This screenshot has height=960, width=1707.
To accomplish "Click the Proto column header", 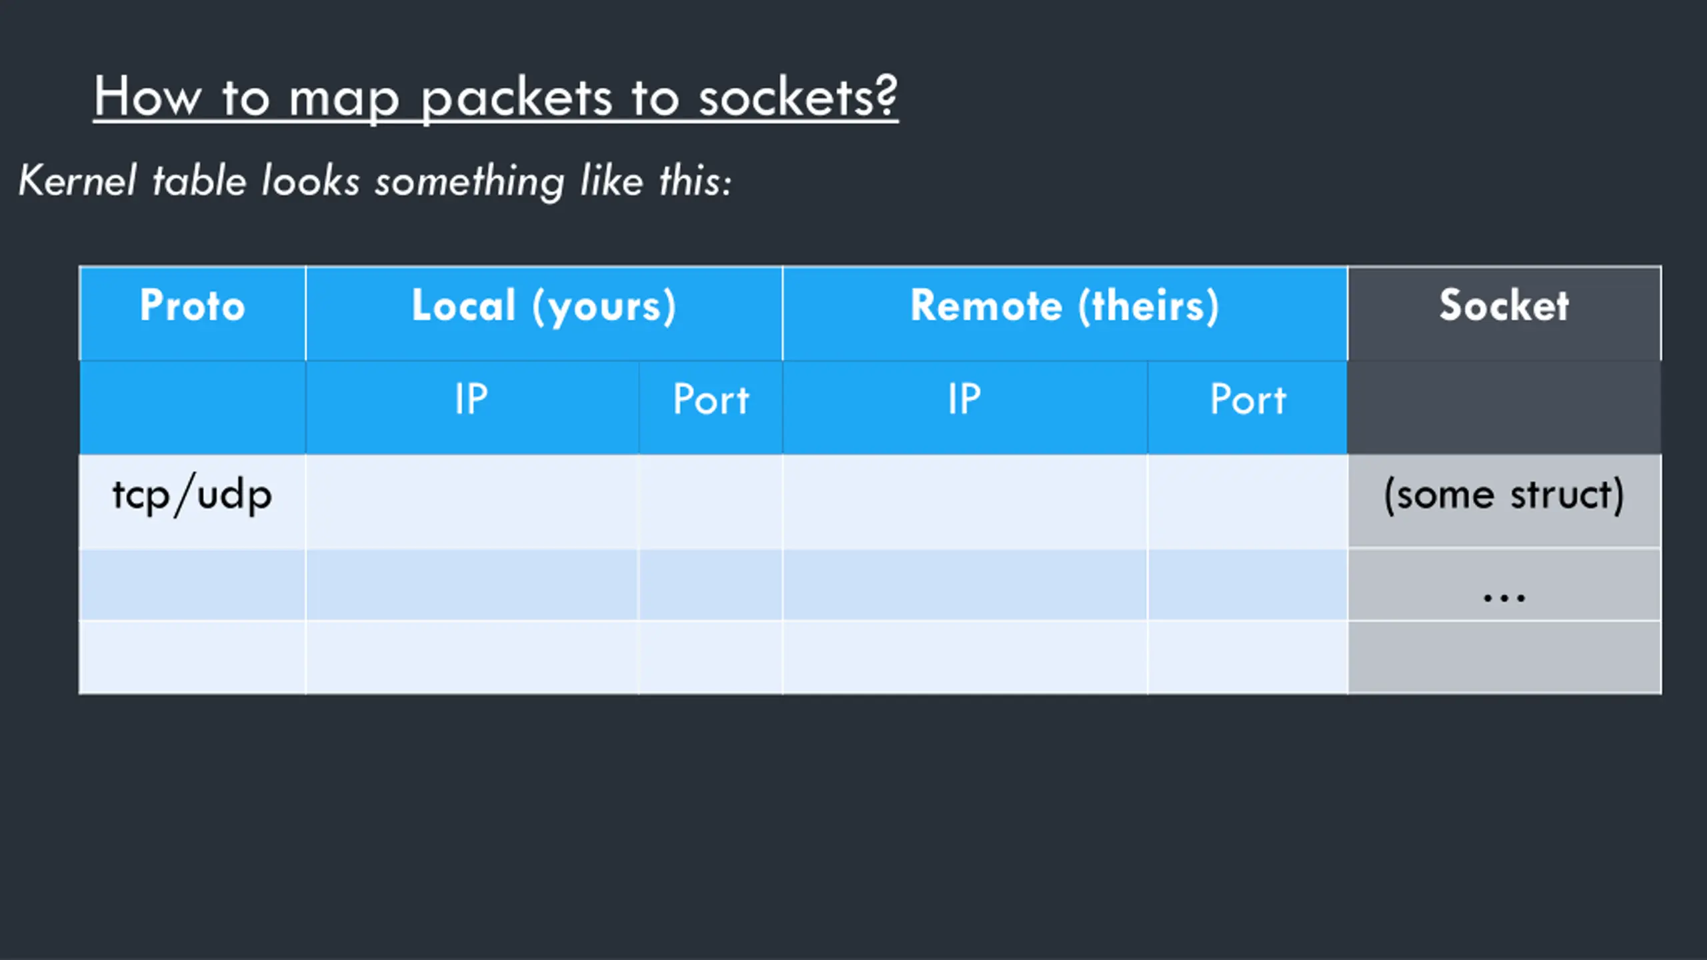I will tap(193, 313).
